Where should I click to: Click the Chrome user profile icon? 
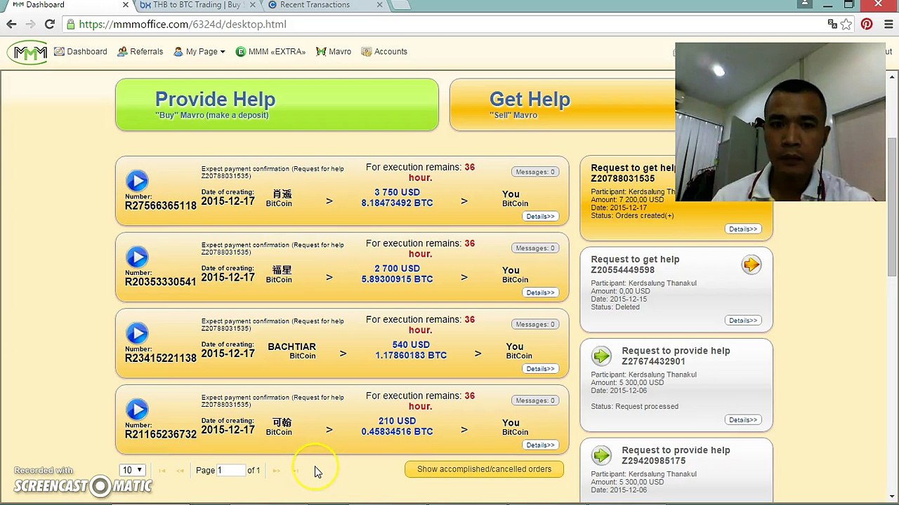coord(805,4)
